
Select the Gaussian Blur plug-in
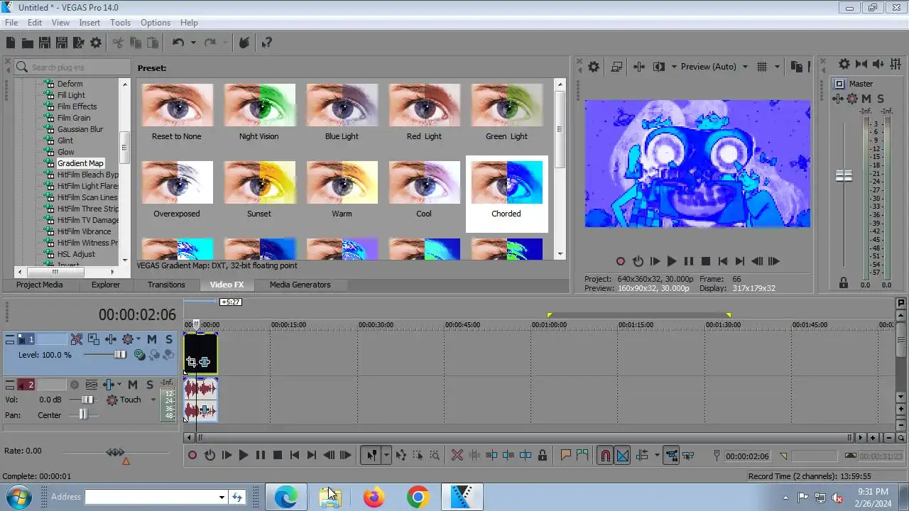coord(80,129)
